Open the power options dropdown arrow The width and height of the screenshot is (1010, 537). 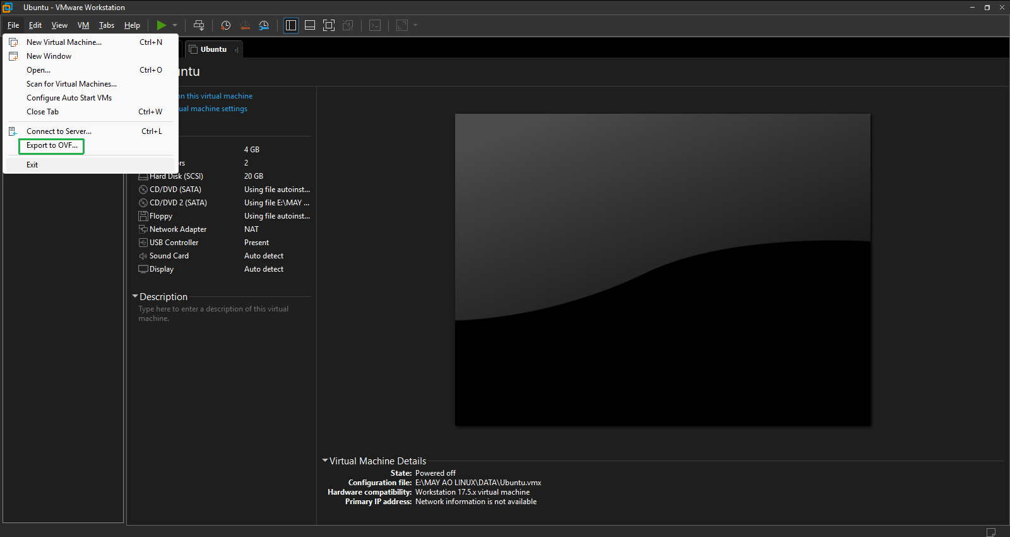(x=175, y=25)
